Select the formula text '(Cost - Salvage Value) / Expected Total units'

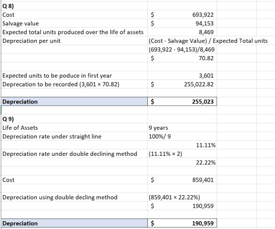[208, 41]
